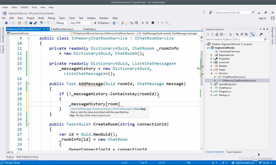Screen dimensions: 276x165
Task: Open the ExploreCalifornia project scope dropdown
Action: tap(70, 33)
